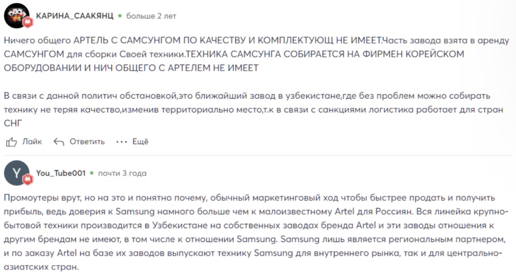Click the "почти 3 года" timestamp

tap(122, 173)
